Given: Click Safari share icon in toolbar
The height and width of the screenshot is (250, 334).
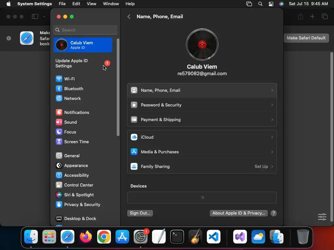Looking at the screenshot, I should point(300,16).
